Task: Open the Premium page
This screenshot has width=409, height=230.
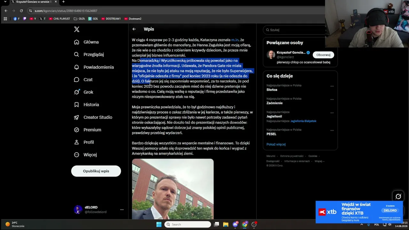Action: (x=88, y=130)
